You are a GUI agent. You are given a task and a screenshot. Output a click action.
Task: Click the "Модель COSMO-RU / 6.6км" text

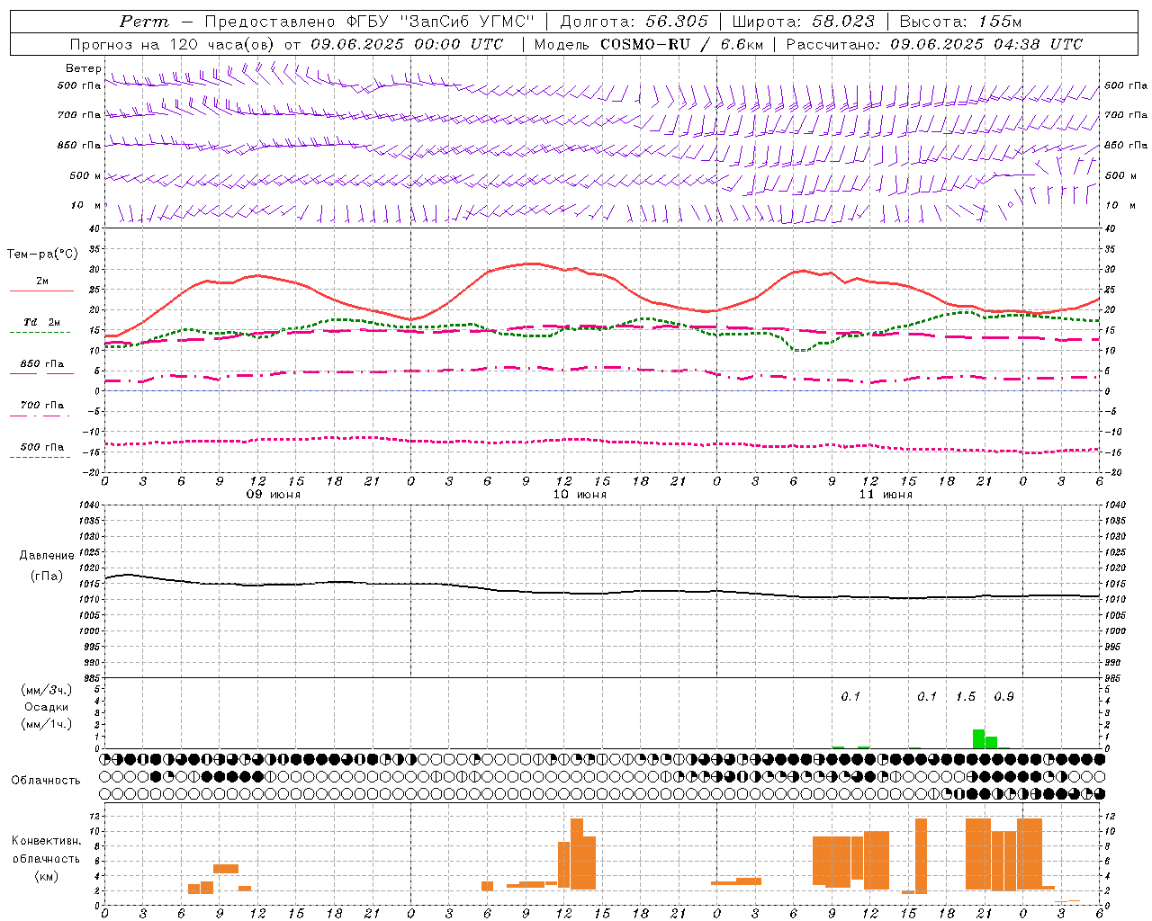tap(648, 44)
